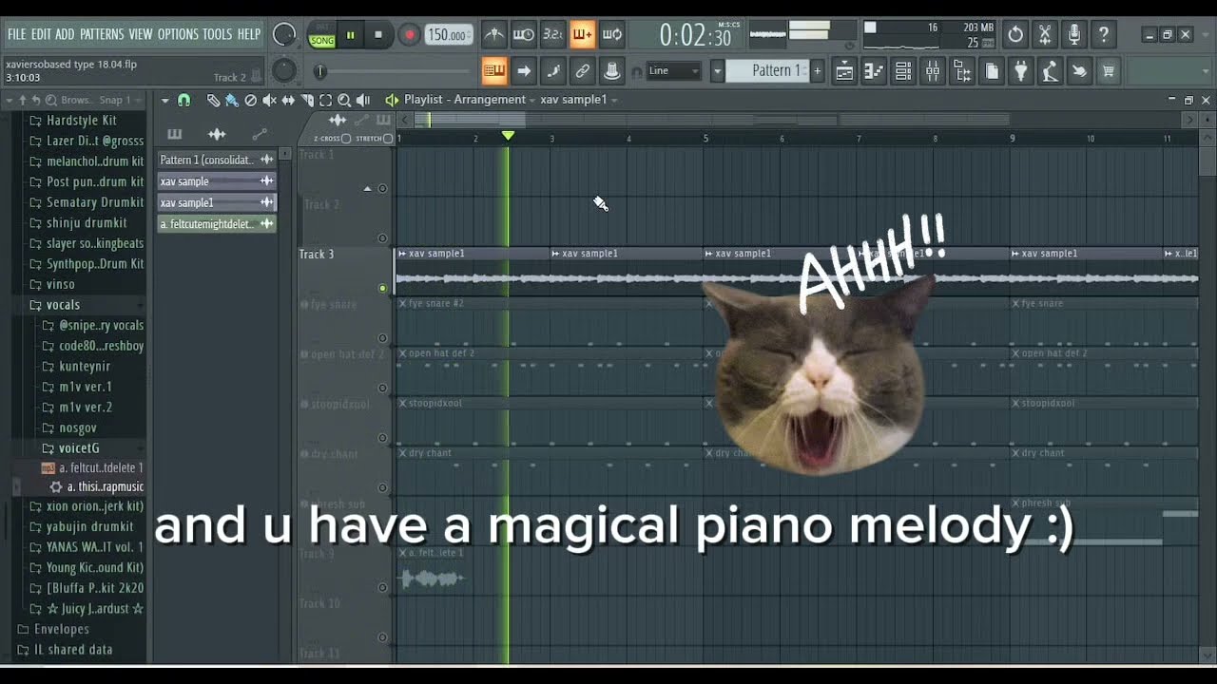Toggle mute switch of stoopidxool track
Image resolution: width=1217 pixels, height=684 pixels.
(x=382, y=438)
